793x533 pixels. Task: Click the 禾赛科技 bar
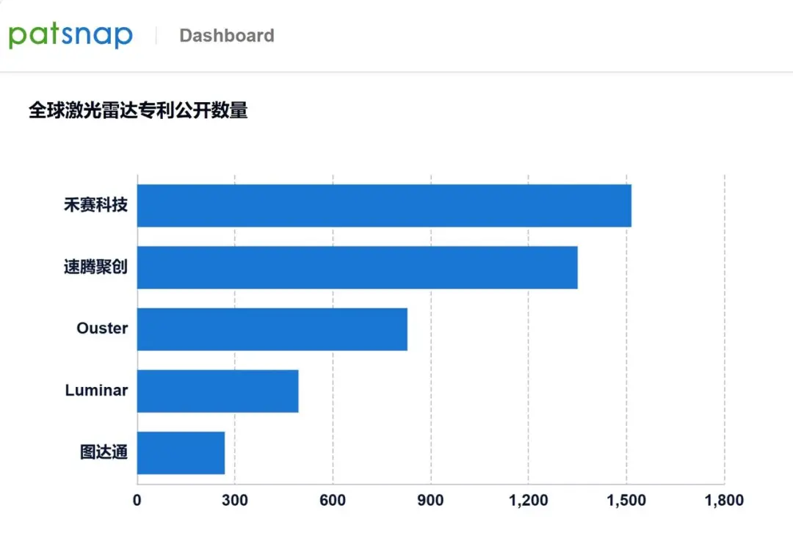[384, 206]
